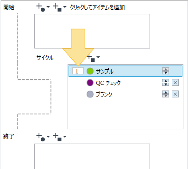Image resolution: width=188 pixels, height=169 pixels.
Task: Click add-square item icon beside サイクル
Action: pos(91,58)
